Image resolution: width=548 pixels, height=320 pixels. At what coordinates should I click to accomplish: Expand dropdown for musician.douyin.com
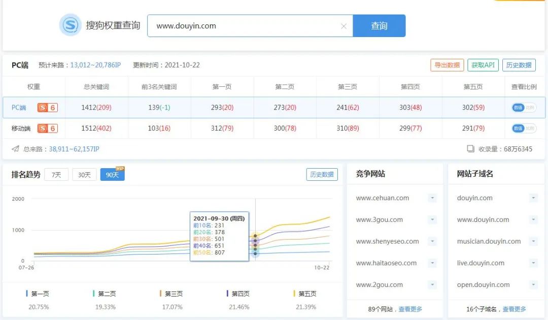point(533,241)
